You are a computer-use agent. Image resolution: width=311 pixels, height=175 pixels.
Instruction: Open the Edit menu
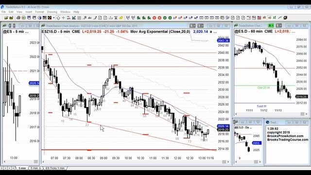11,12
